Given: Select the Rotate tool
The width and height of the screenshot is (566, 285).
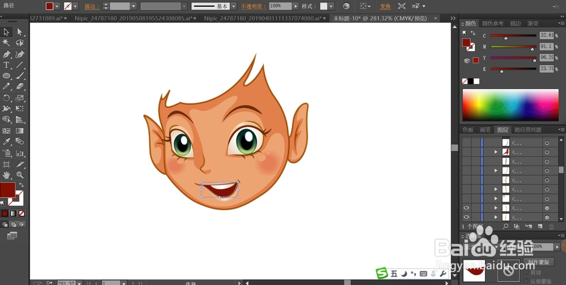Looking at the screenshot, I should [x=6, y=98].
